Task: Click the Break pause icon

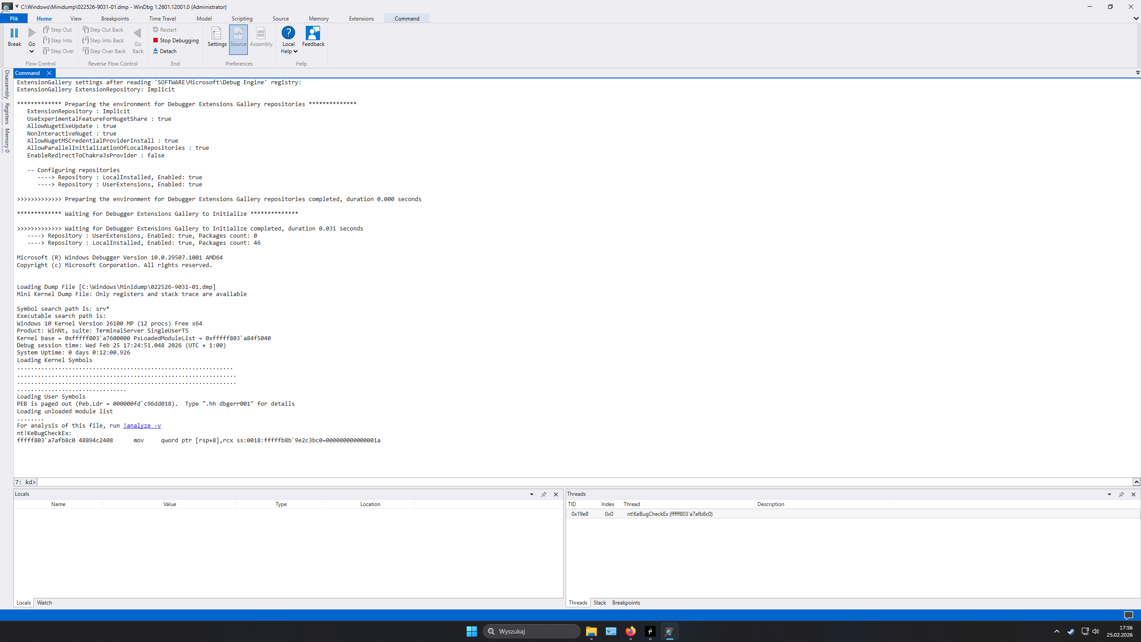Action: tap(14, 33)
